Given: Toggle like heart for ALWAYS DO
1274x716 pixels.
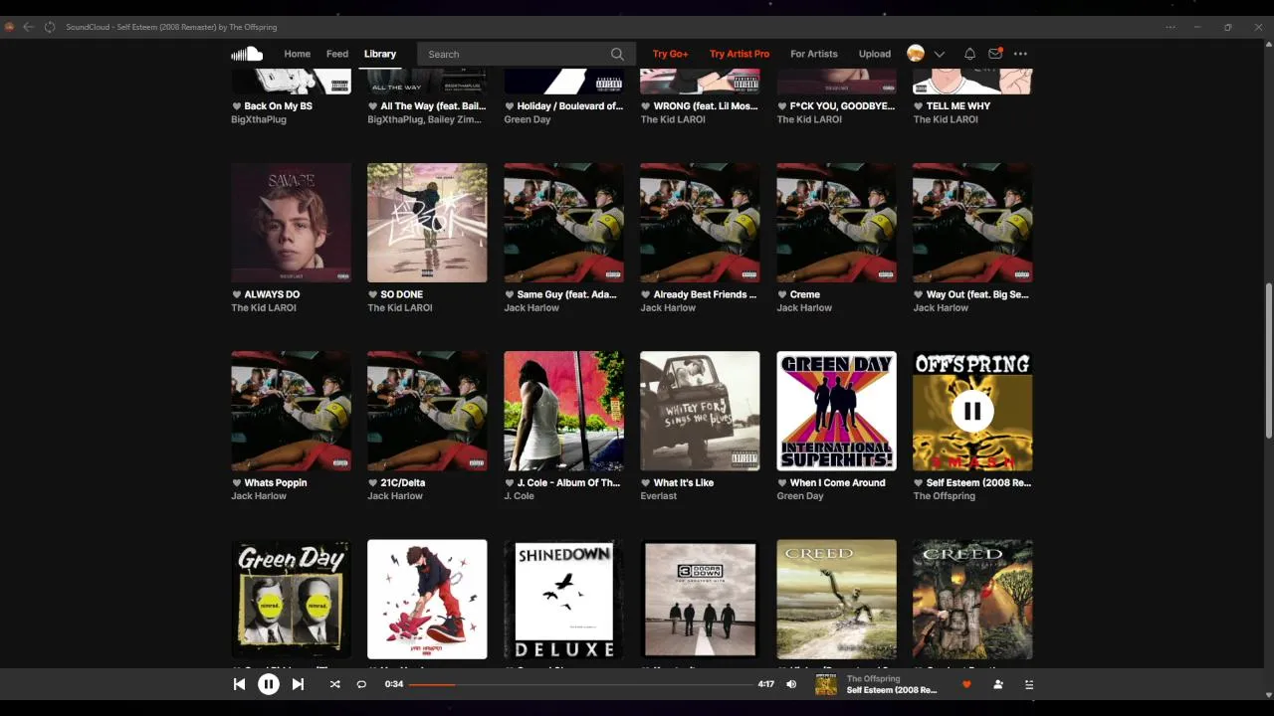Looking at the screenshot, I should [237, 295].
